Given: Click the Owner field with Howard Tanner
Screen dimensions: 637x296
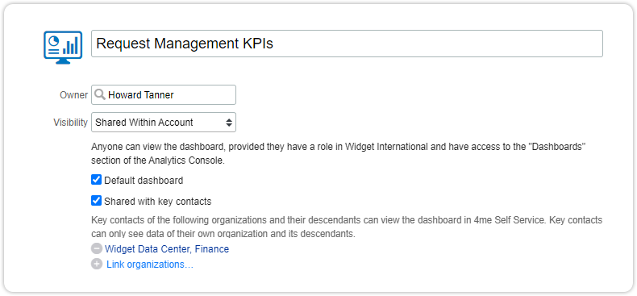Looking at the screenshot, I should click(x=164, y=94).
